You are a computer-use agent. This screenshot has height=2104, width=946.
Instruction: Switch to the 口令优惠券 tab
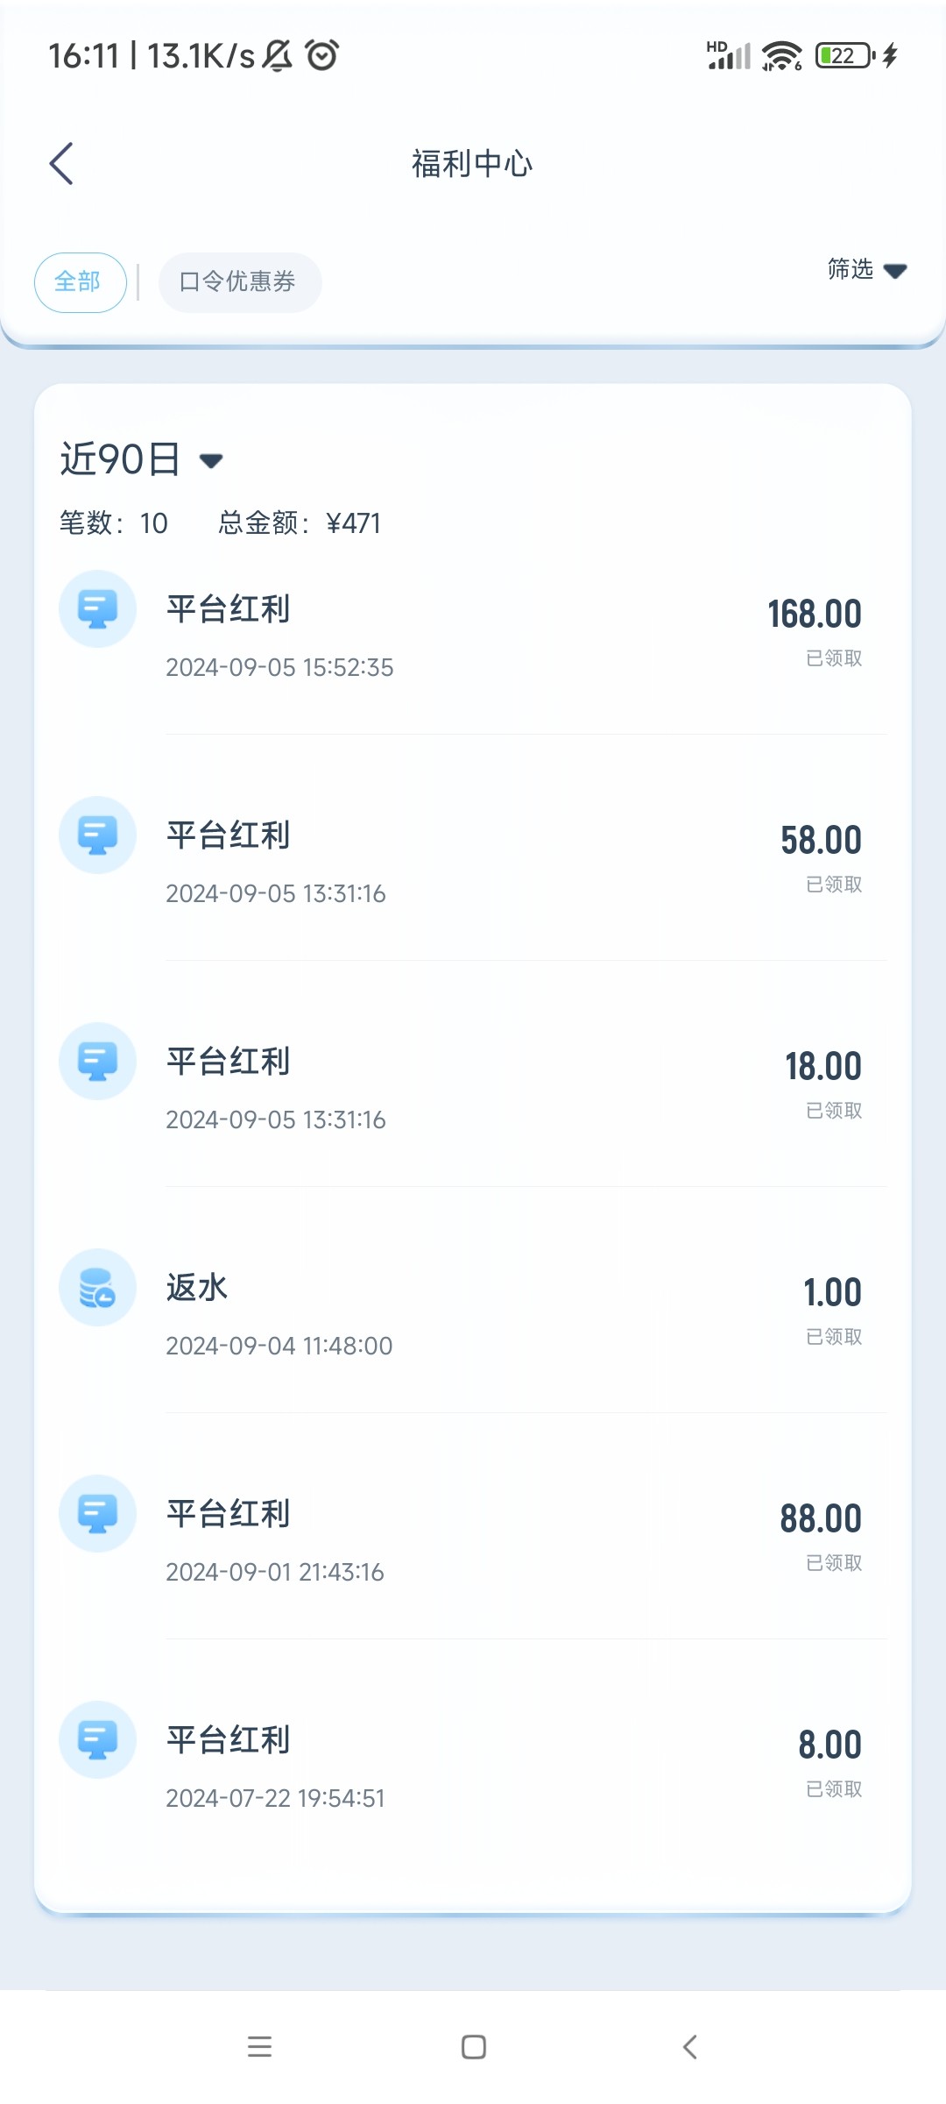[239, 282]
